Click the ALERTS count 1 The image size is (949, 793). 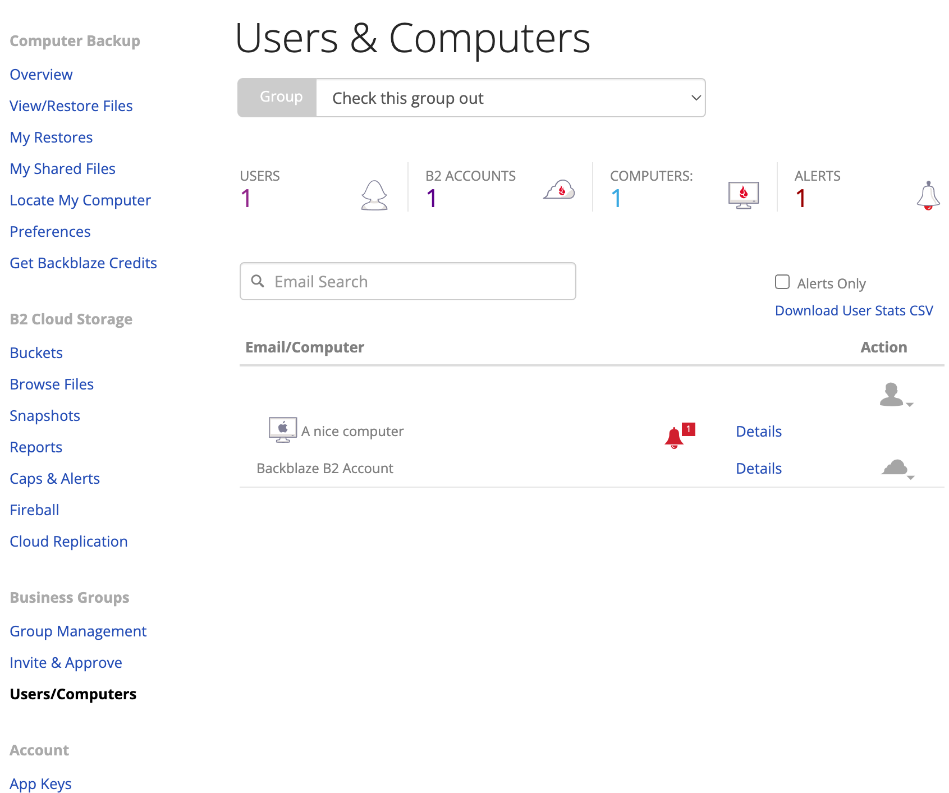801,198
